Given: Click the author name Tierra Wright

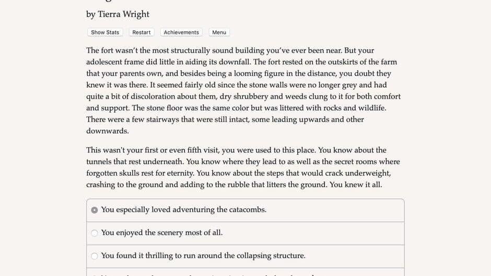Looking at the screenshot, I should click(x=123, y=14).
